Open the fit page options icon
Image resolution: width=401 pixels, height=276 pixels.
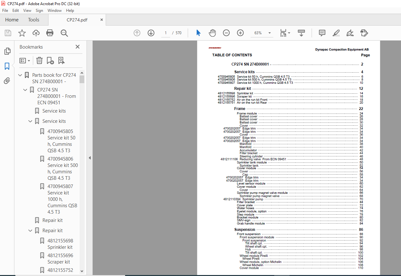(x=285, y=33)
